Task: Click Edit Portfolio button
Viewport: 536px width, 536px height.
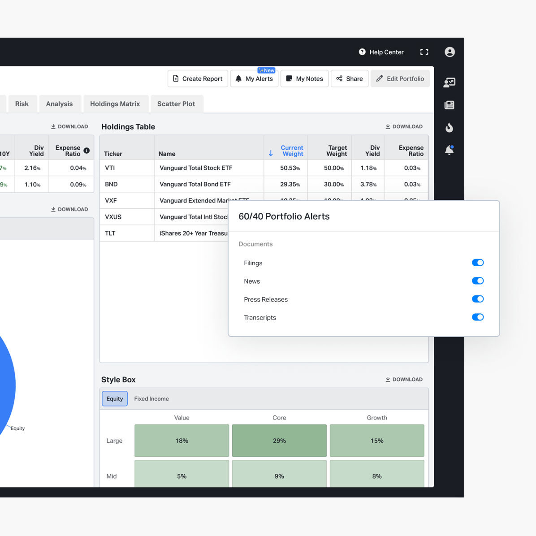Action: pyautogui.click(x=400, y=79)
